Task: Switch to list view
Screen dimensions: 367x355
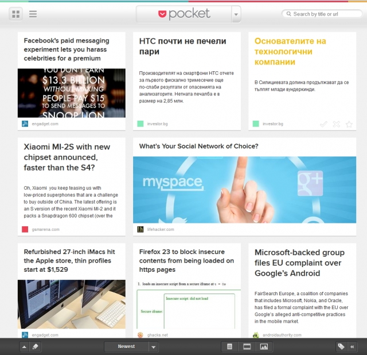Action: 33,14
